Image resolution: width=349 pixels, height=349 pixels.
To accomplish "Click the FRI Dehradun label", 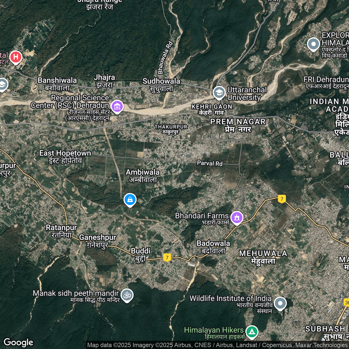I will pyautogui.click(x=326, y=80).
